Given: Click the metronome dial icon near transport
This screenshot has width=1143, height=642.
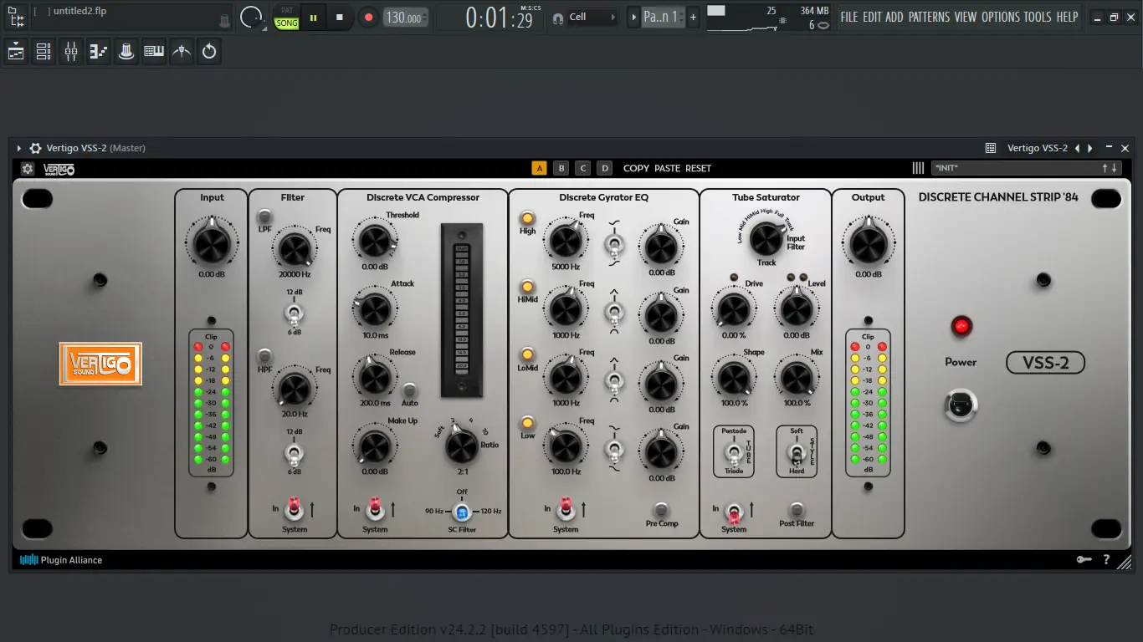Looking at the screenshot, I should [251, 17].
